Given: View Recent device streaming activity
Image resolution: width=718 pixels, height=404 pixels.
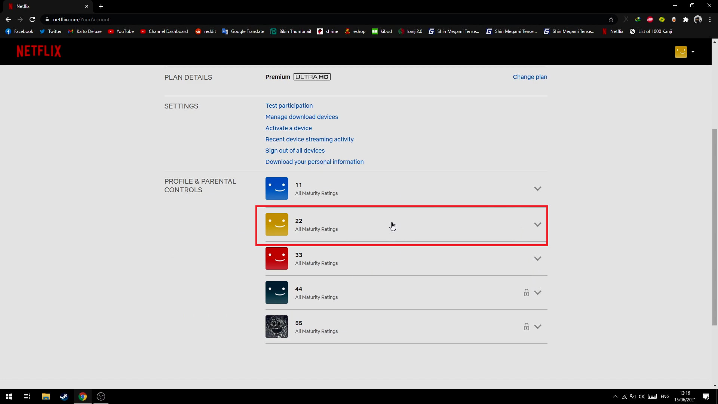Looking at the screenshot, I should [309, 139].
